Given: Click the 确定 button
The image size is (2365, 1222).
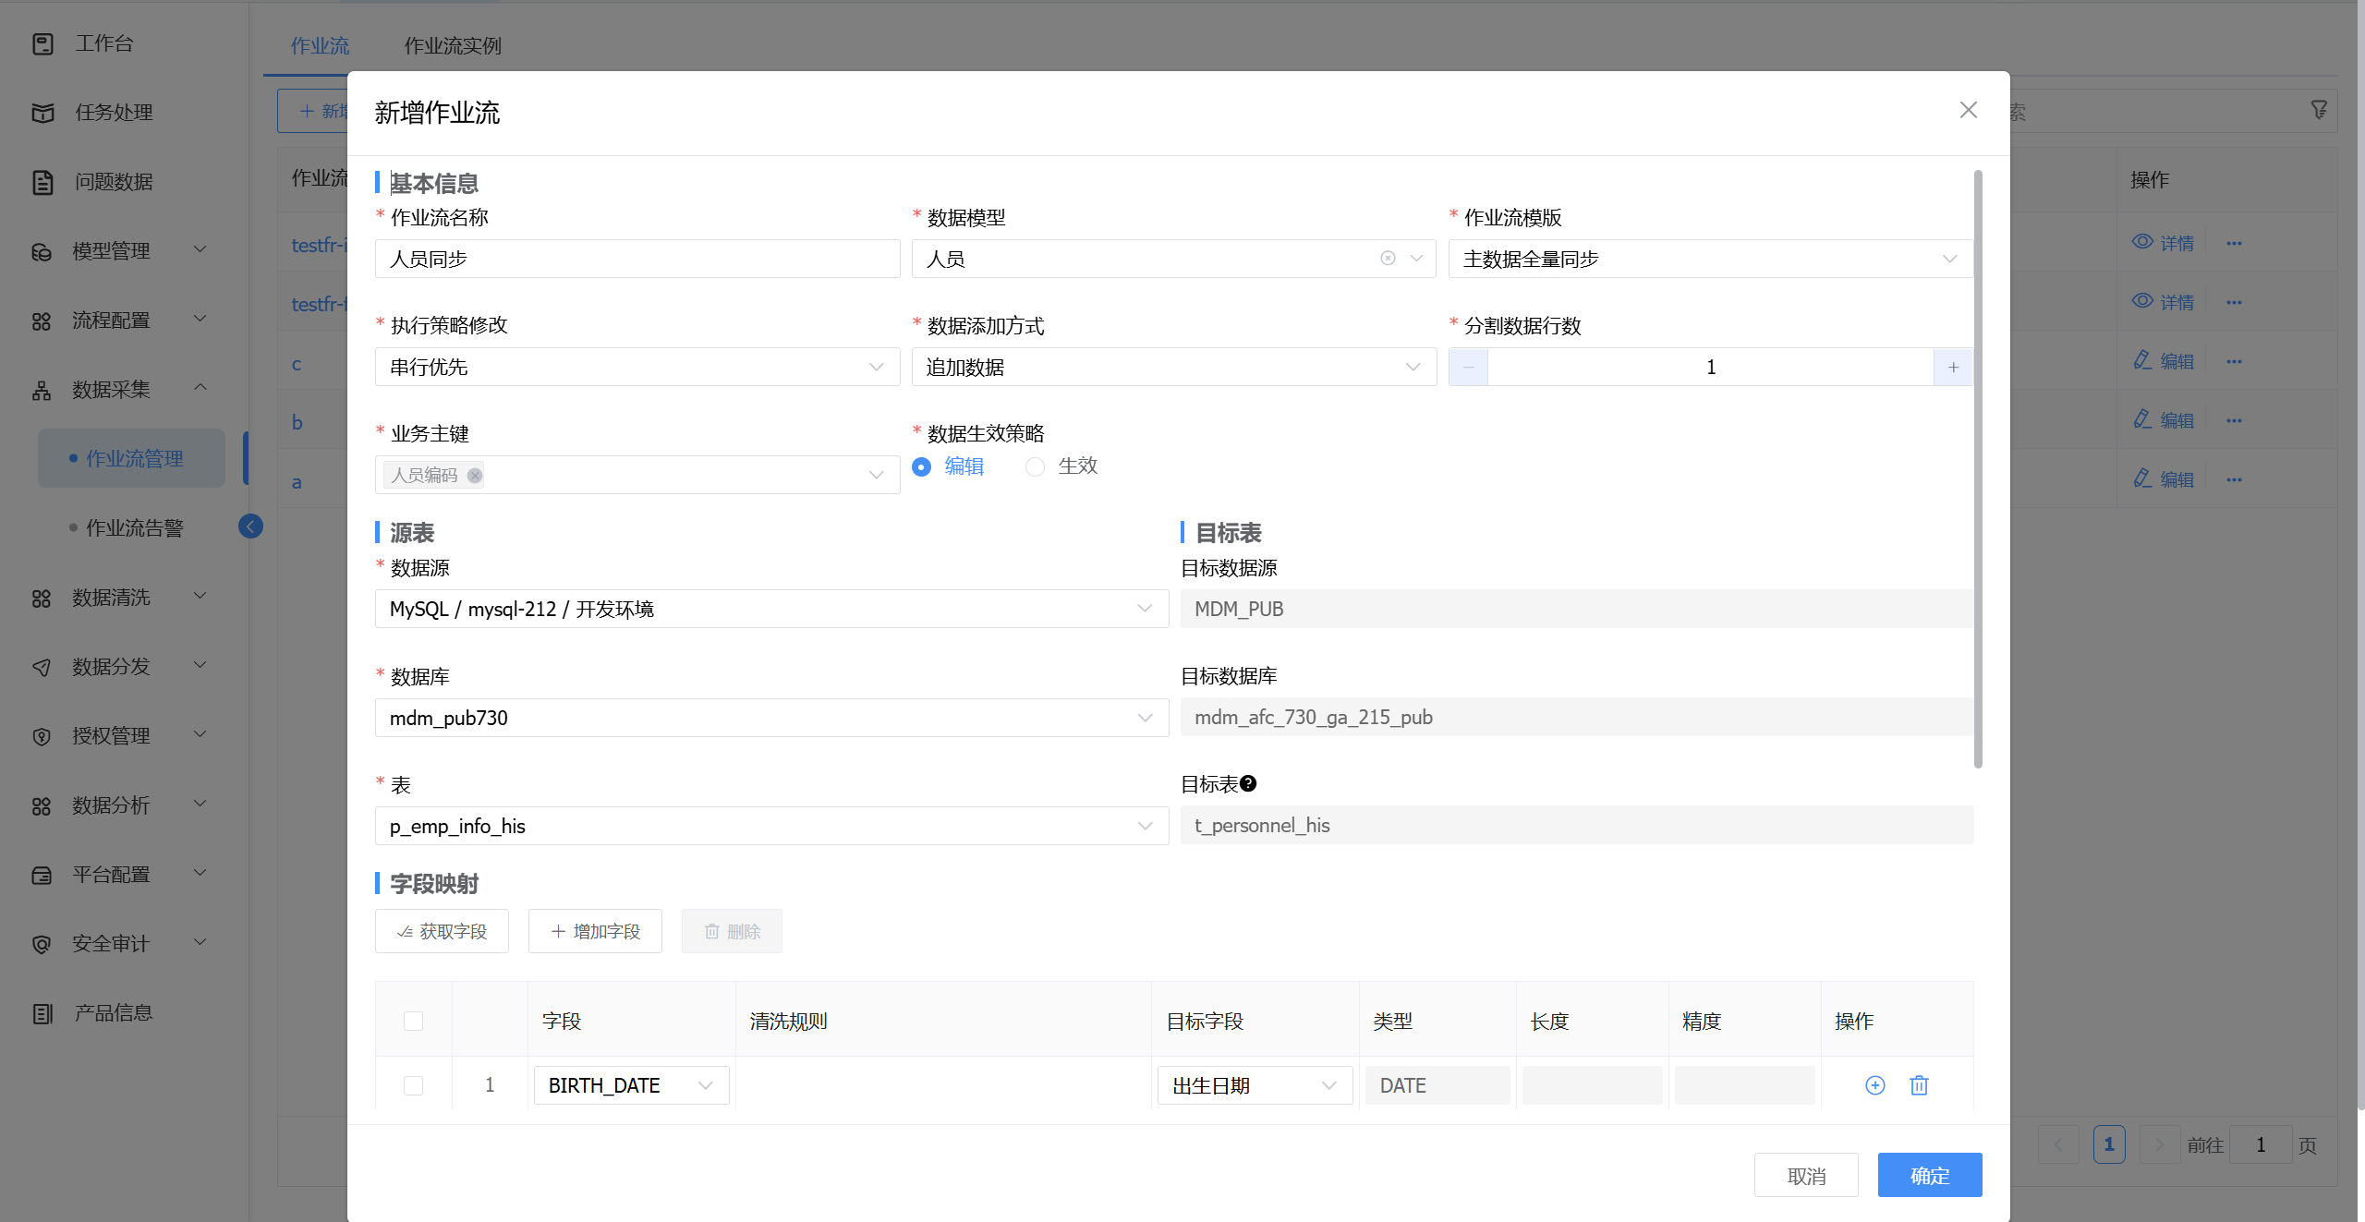Looking at the screenshot, I should pyautogui.click(x=1929, y=1176).
